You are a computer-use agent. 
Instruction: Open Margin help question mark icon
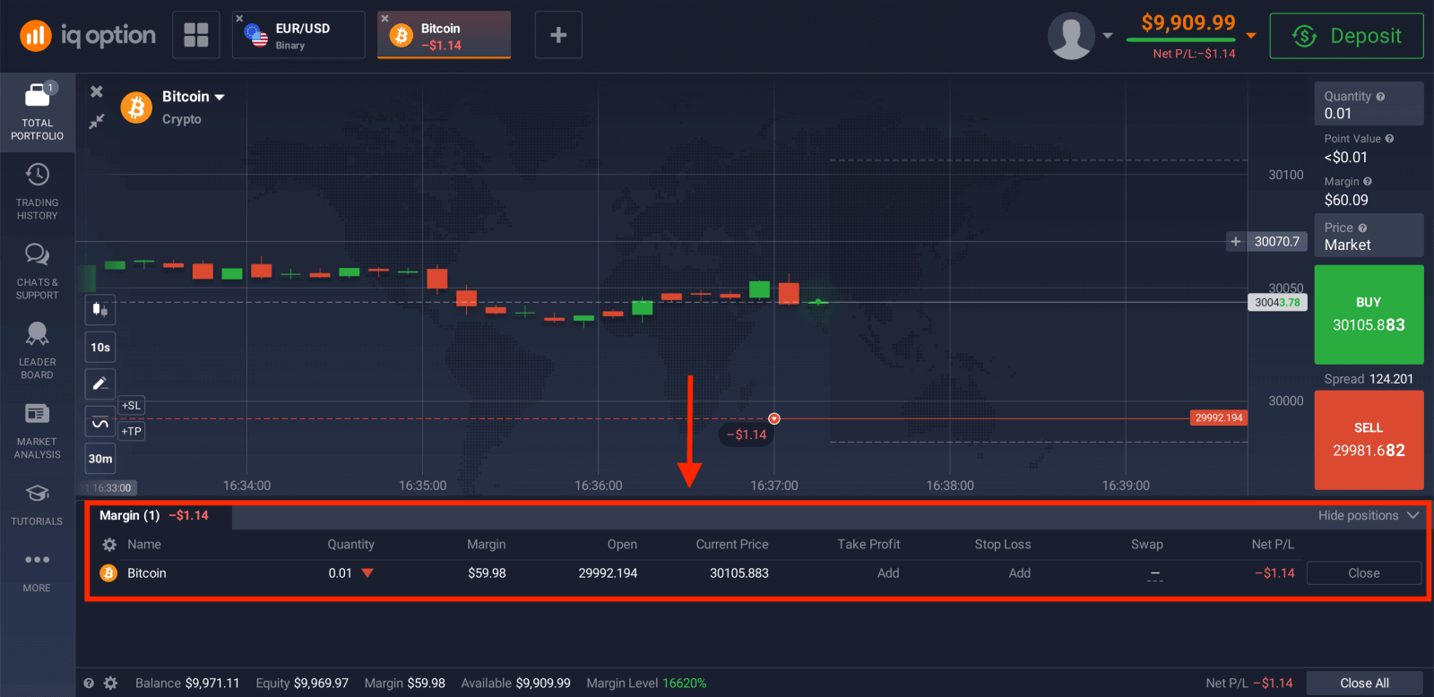(x=1368, y=182)
